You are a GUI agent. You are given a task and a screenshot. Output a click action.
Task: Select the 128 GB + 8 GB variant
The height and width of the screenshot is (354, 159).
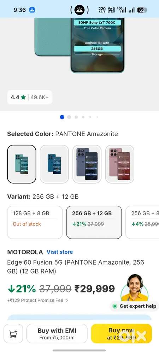[x=35, y=222]
